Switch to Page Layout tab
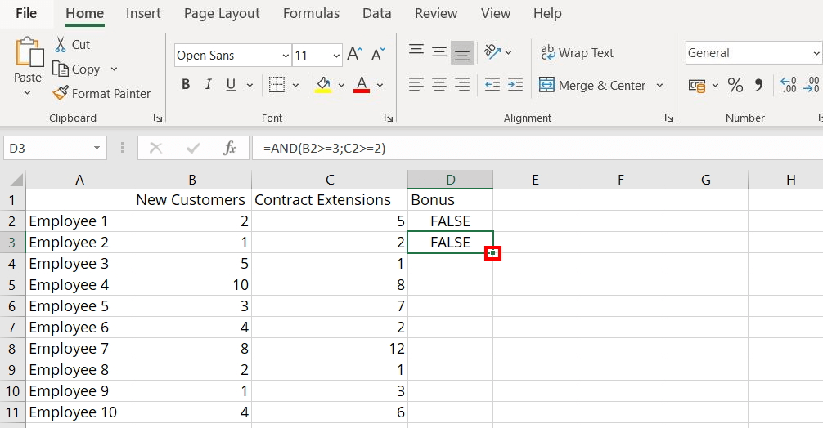Viewport: 823px width, 428px height. [222, 13]
